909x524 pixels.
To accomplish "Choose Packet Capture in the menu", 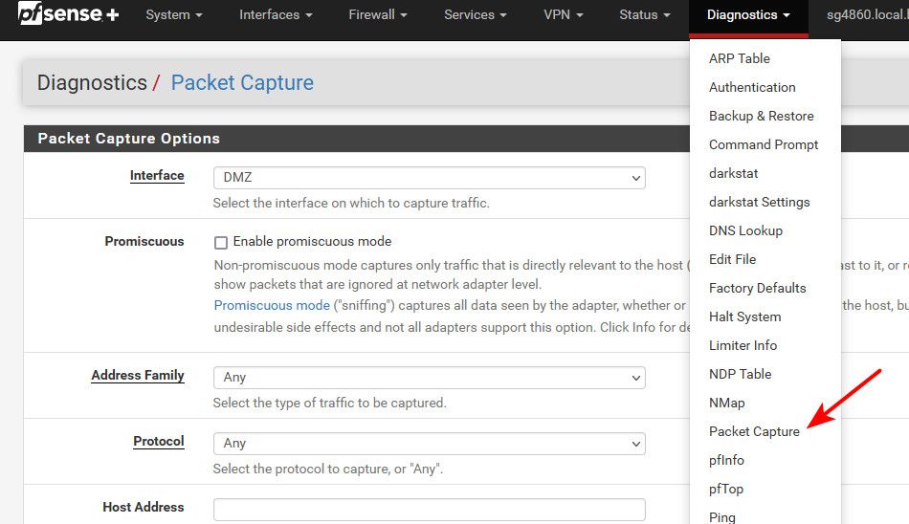I will (754, 432).
